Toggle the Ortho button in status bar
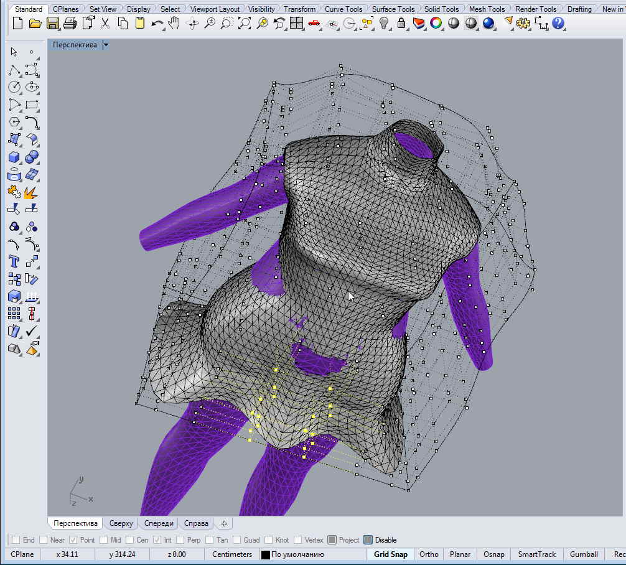Screen dimensions: 626x565 tap(429, 554)
